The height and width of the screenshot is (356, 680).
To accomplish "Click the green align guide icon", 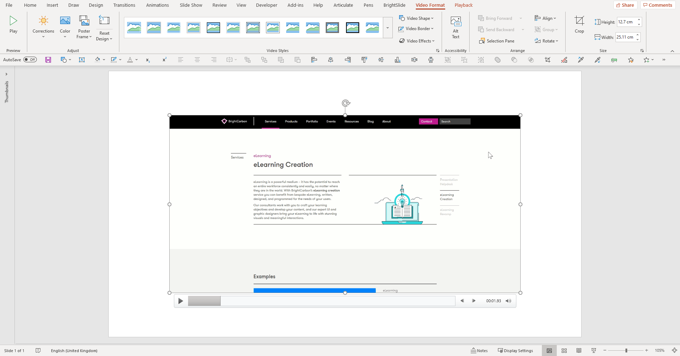I will [614, 60].
